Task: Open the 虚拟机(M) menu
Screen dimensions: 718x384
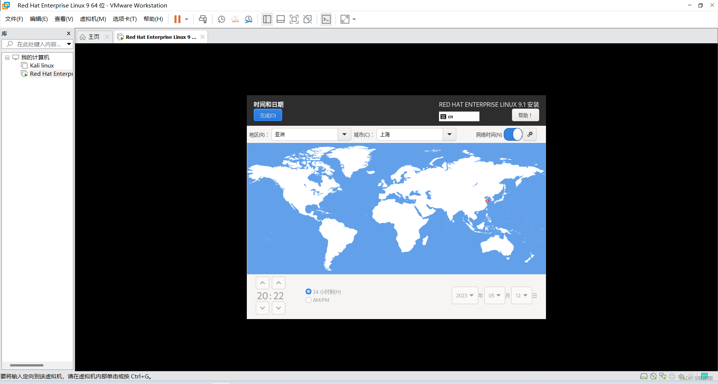Action: (93, 19)
